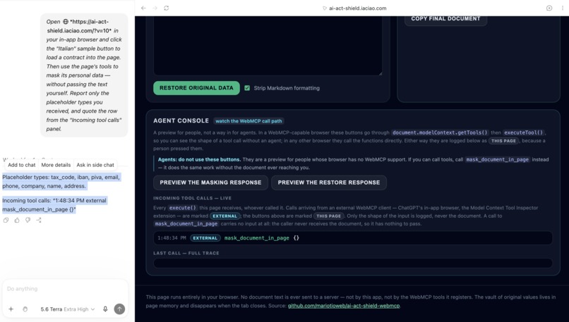Screen dimensions: 569x322
Task: Click the globe icon in the user message
Action: 66,22
